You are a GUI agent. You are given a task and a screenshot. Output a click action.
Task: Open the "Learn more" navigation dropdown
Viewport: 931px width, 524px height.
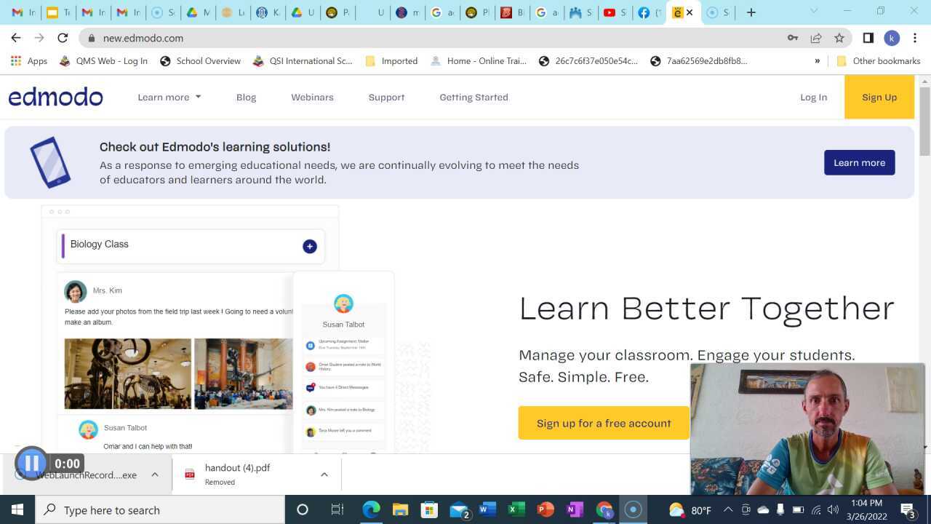click(169, 97)
